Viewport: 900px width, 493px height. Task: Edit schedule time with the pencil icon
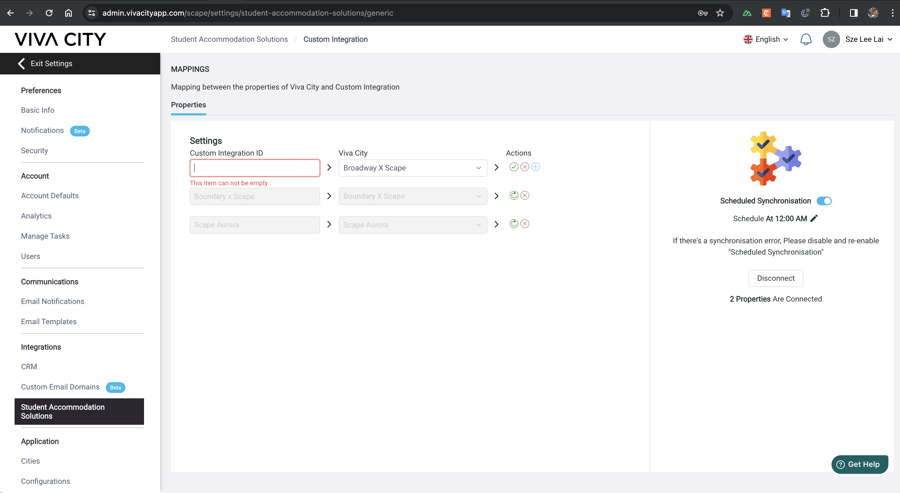(x=814, y=218)
